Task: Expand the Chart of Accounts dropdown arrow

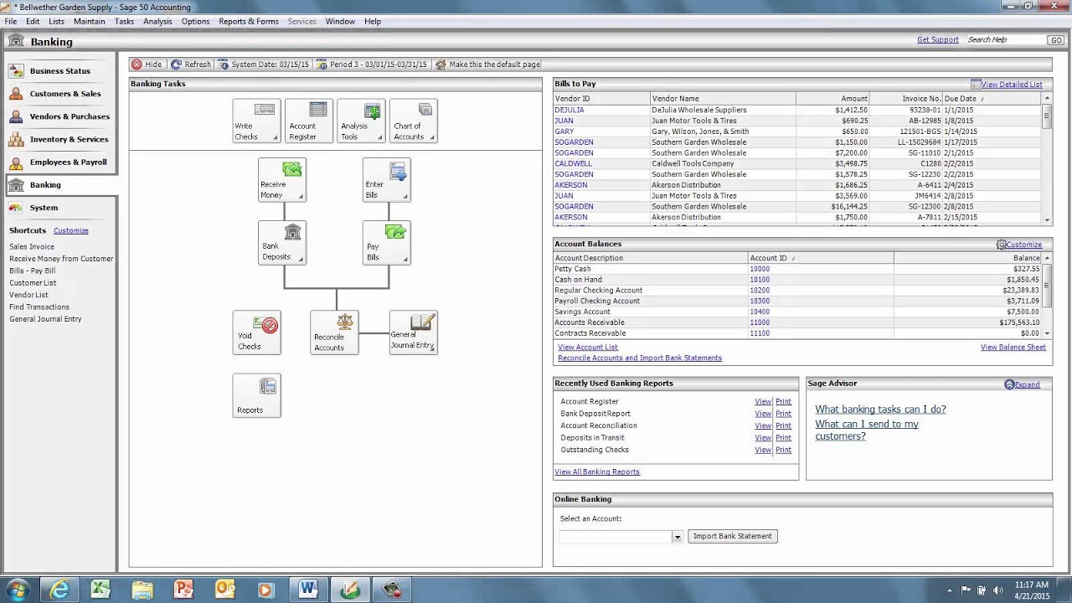Action: point(432,137)
